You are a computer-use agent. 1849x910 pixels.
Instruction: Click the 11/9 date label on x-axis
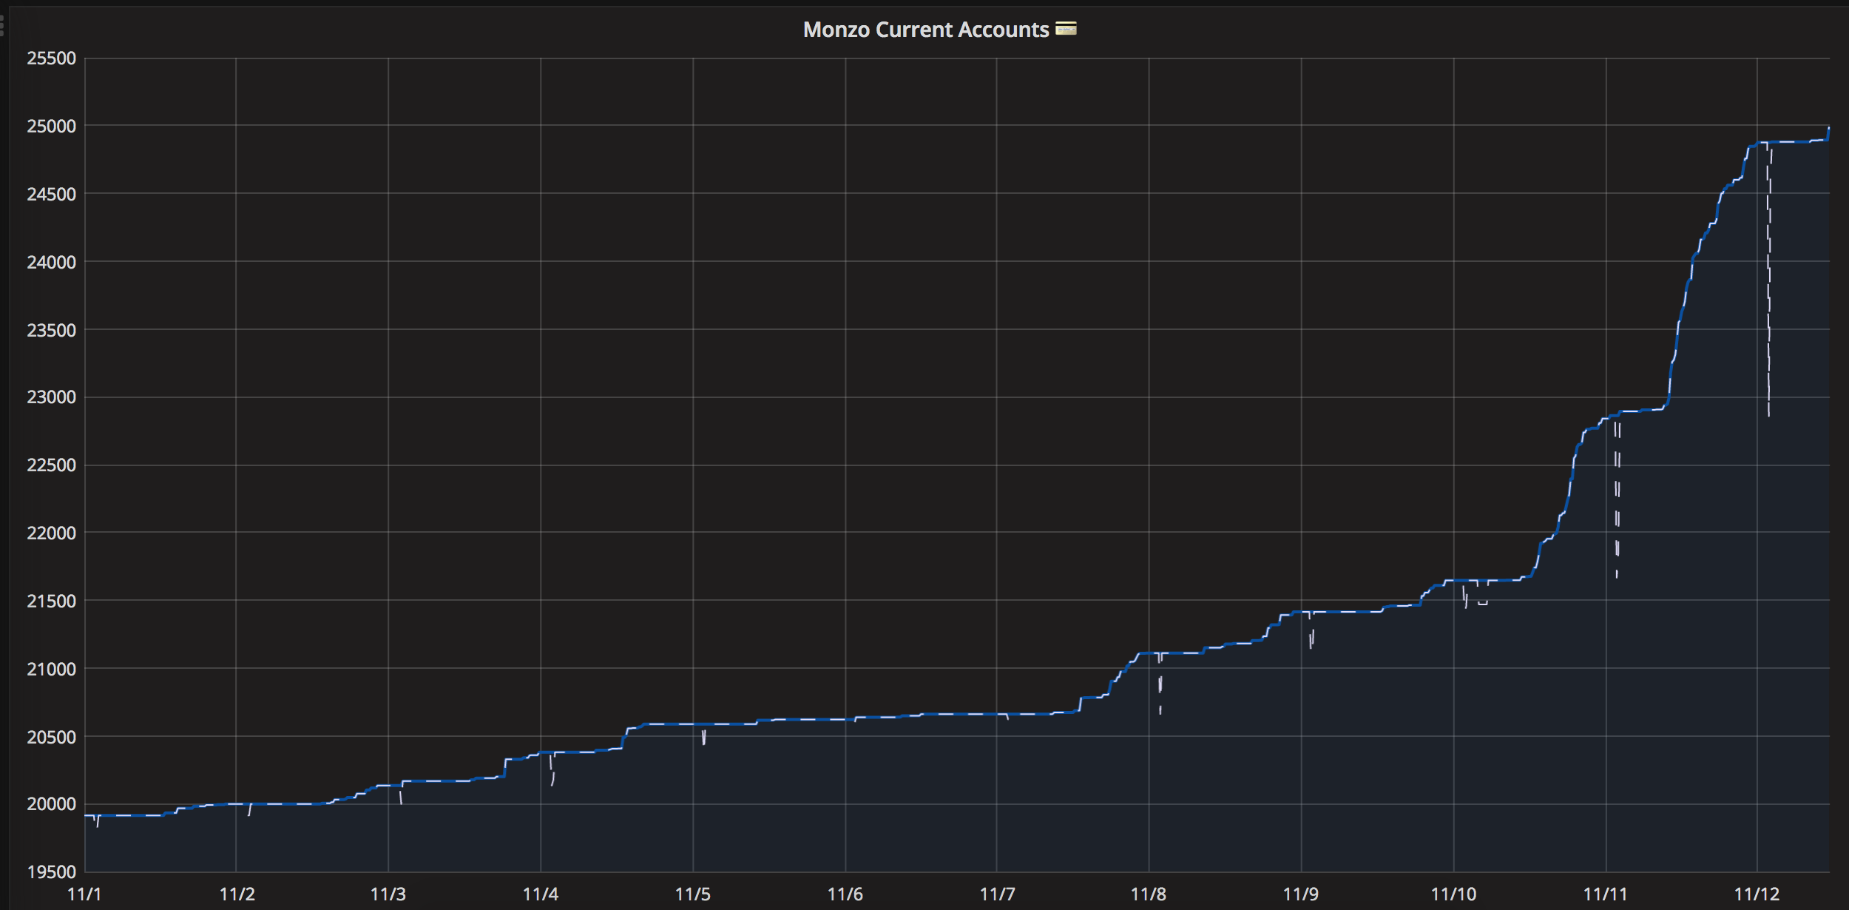(1301, 894)
